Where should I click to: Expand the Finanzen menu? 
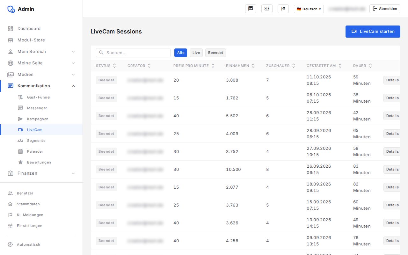point(41,173)
